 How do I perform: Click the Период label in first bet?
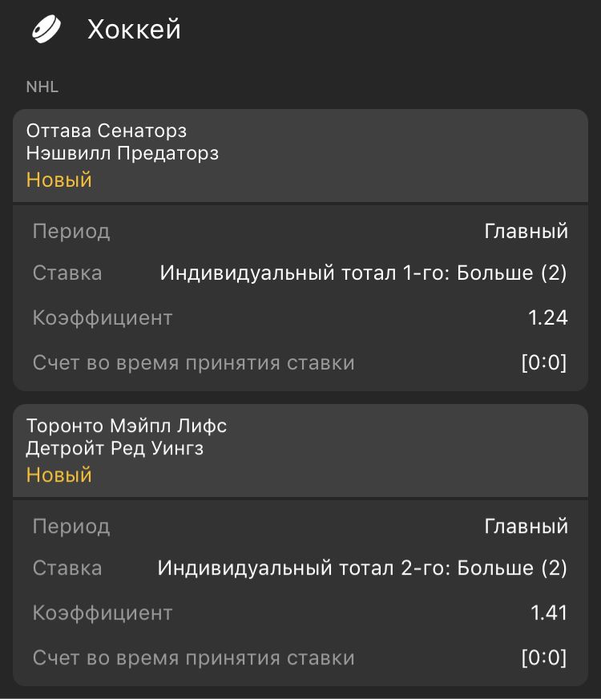pyautogui.click(x=71, y=232)
